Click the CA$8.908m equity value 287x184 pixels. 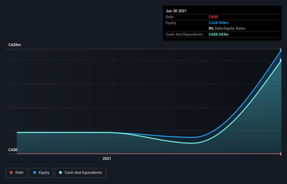[218, 23]
